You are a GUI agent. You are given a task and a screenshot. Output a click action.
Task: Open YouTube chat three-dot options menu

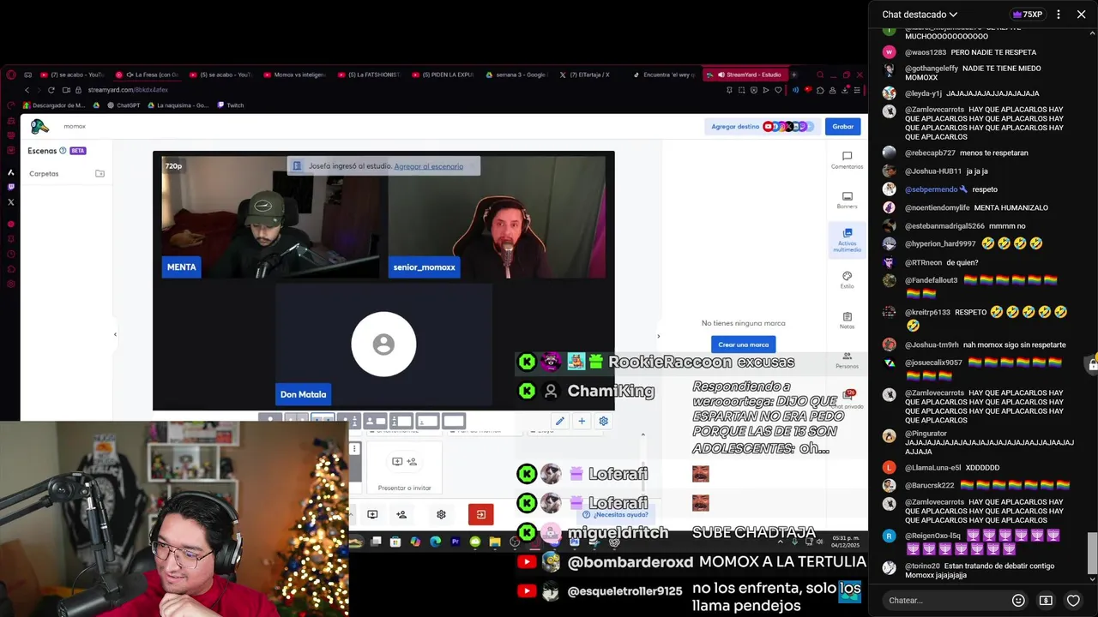coord(1059,15)
